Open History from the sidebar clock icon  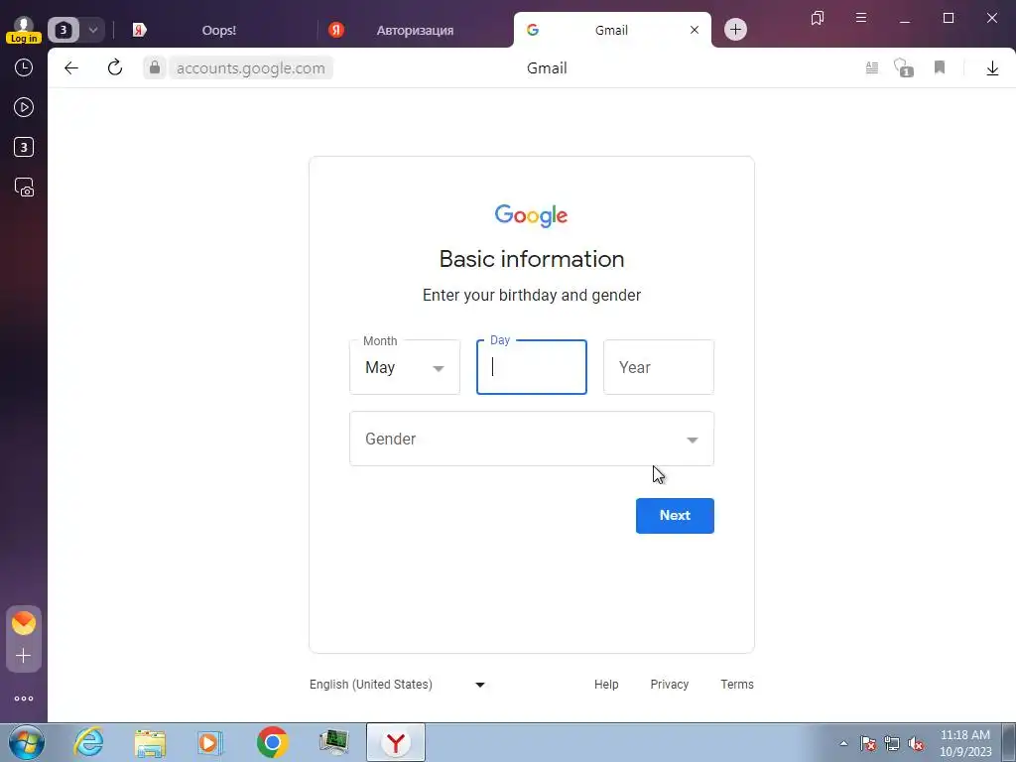[24, 68]
